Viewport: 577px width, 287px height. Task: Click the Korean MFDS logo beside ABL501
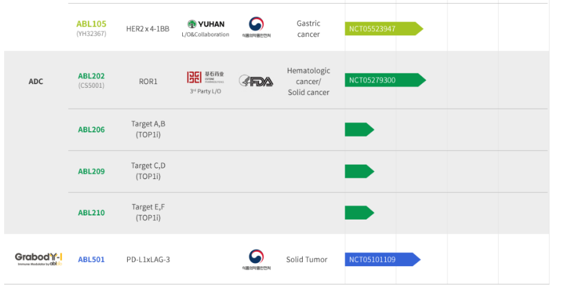click(256, 260)
